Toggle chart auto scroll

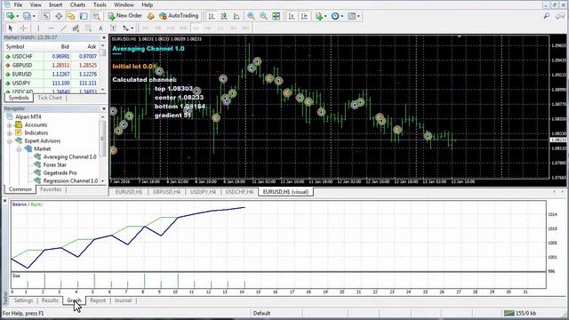pyautogui.click(x=292, y=16)
